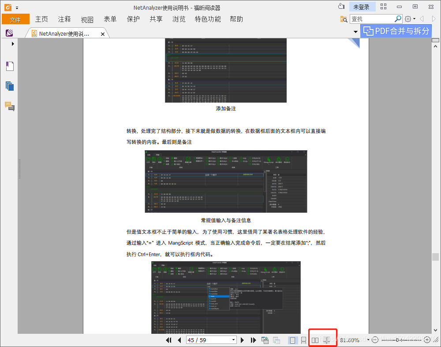Select facing pages view mode
The width and height of the screenshot is (441, 347).
click(x=315, y=340)
